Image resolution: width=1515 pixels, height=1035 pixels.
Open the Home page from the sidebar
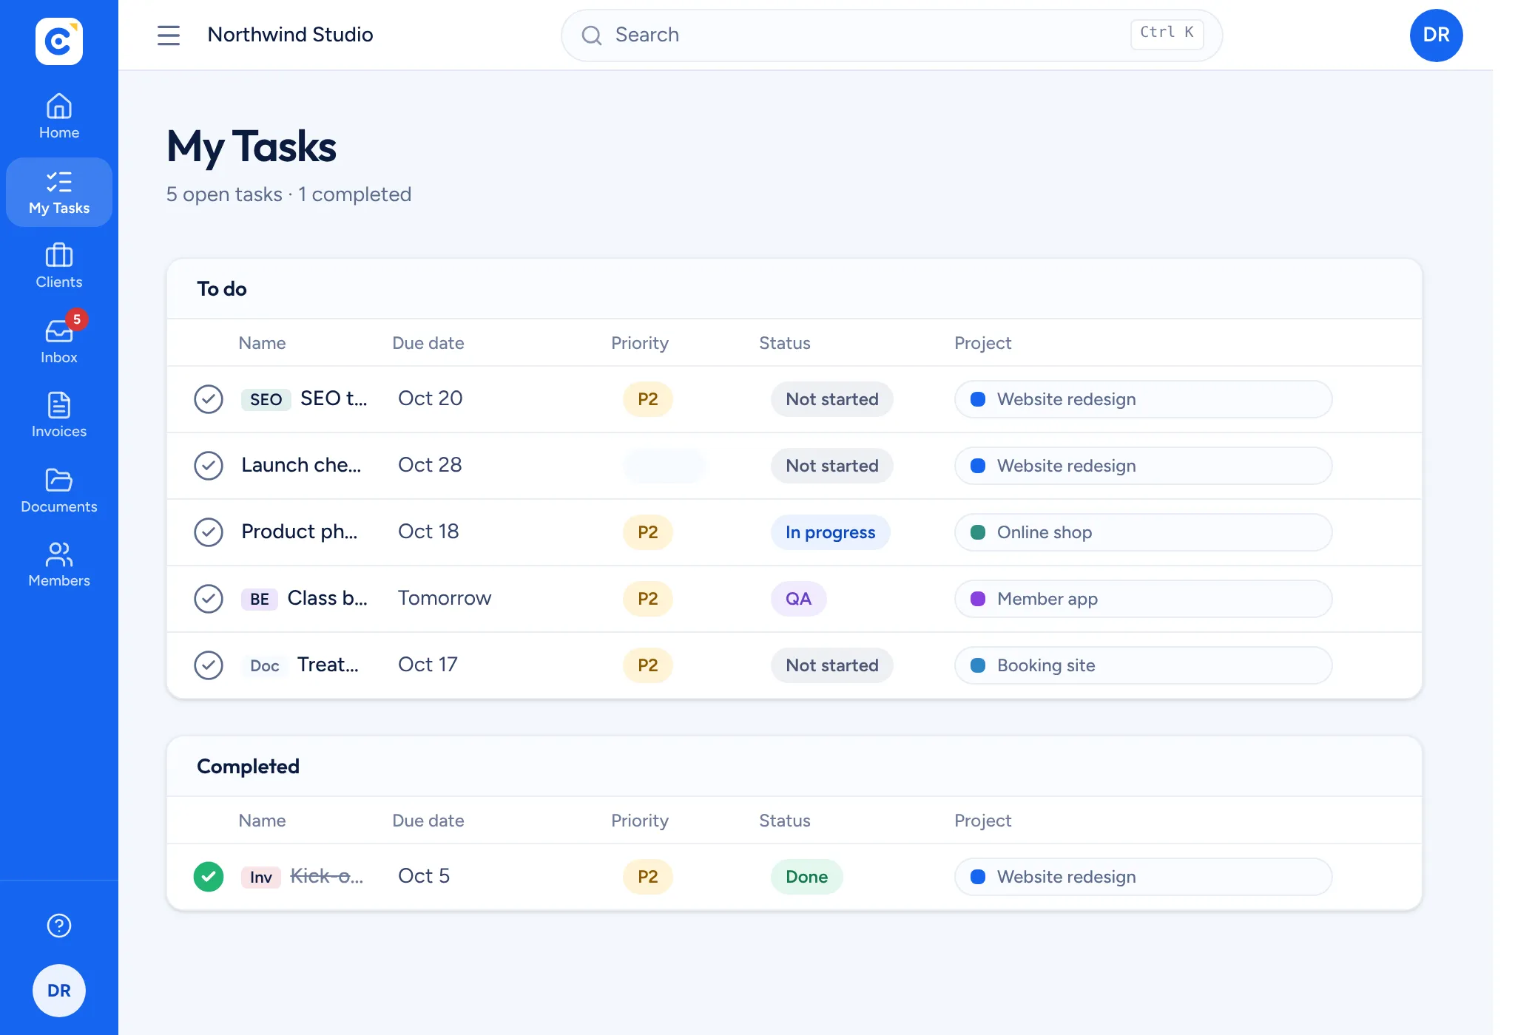(x=59, y=116)
